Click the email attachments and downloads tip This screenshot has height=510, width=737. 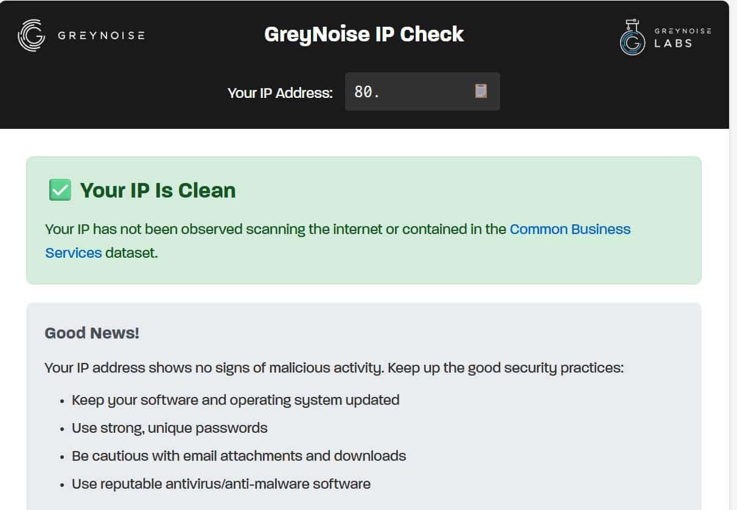239,456
